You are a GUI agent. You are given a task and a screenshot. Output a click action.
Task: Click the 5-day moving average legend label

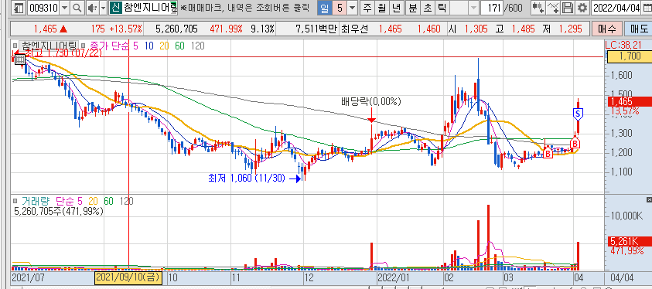(x=136, y=46)
